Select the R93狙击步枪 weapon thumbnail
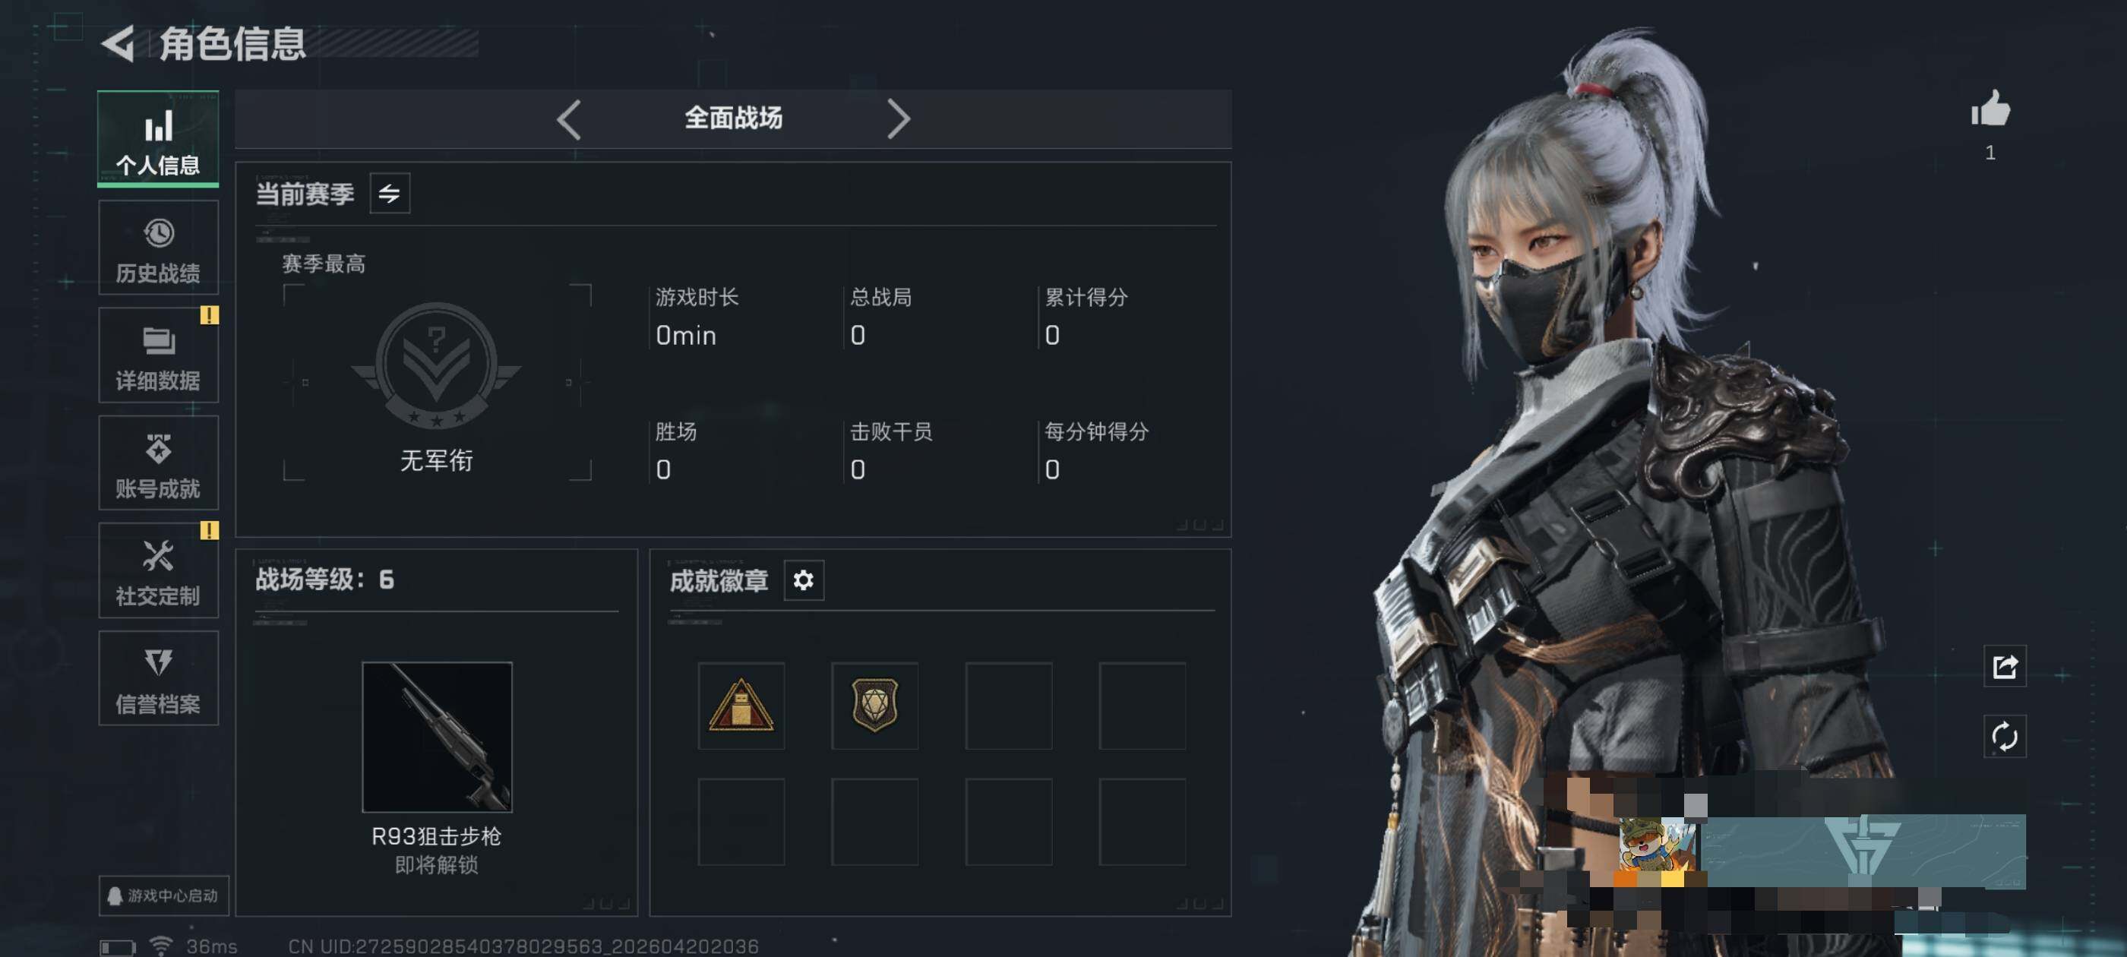 click(x=437, y=737)
